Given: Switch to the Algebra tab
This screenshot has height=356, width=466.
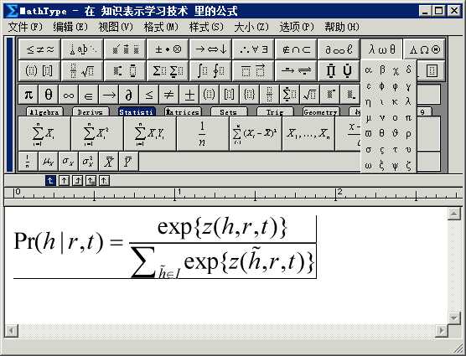Looking at the screenshot, I should tap(44, 112).
